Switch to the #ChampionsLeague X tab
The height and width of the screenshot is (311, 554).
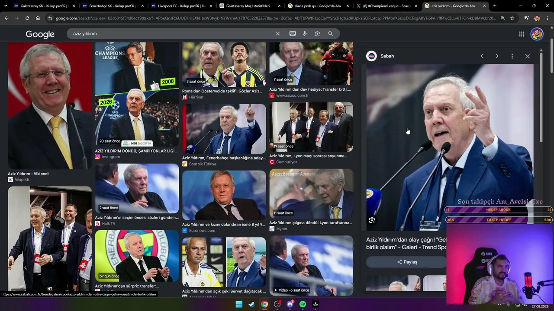coord(387,6)
